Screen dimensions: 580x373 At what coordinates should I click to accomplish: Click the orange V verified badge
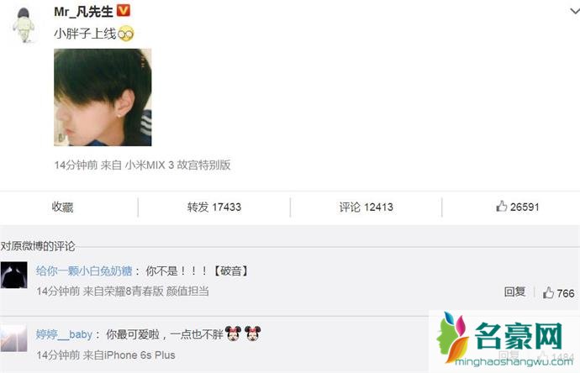[124, 10]
